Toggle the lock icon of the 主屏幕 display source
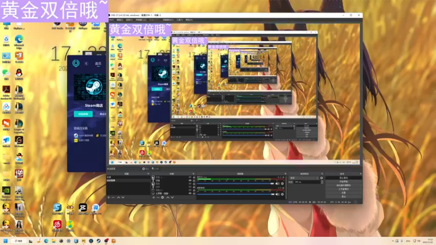436x245 pixels. 194,193
